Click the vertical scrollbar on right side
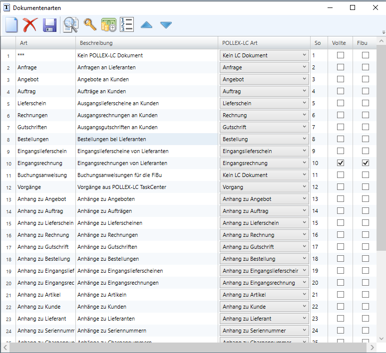 point(381,199)
